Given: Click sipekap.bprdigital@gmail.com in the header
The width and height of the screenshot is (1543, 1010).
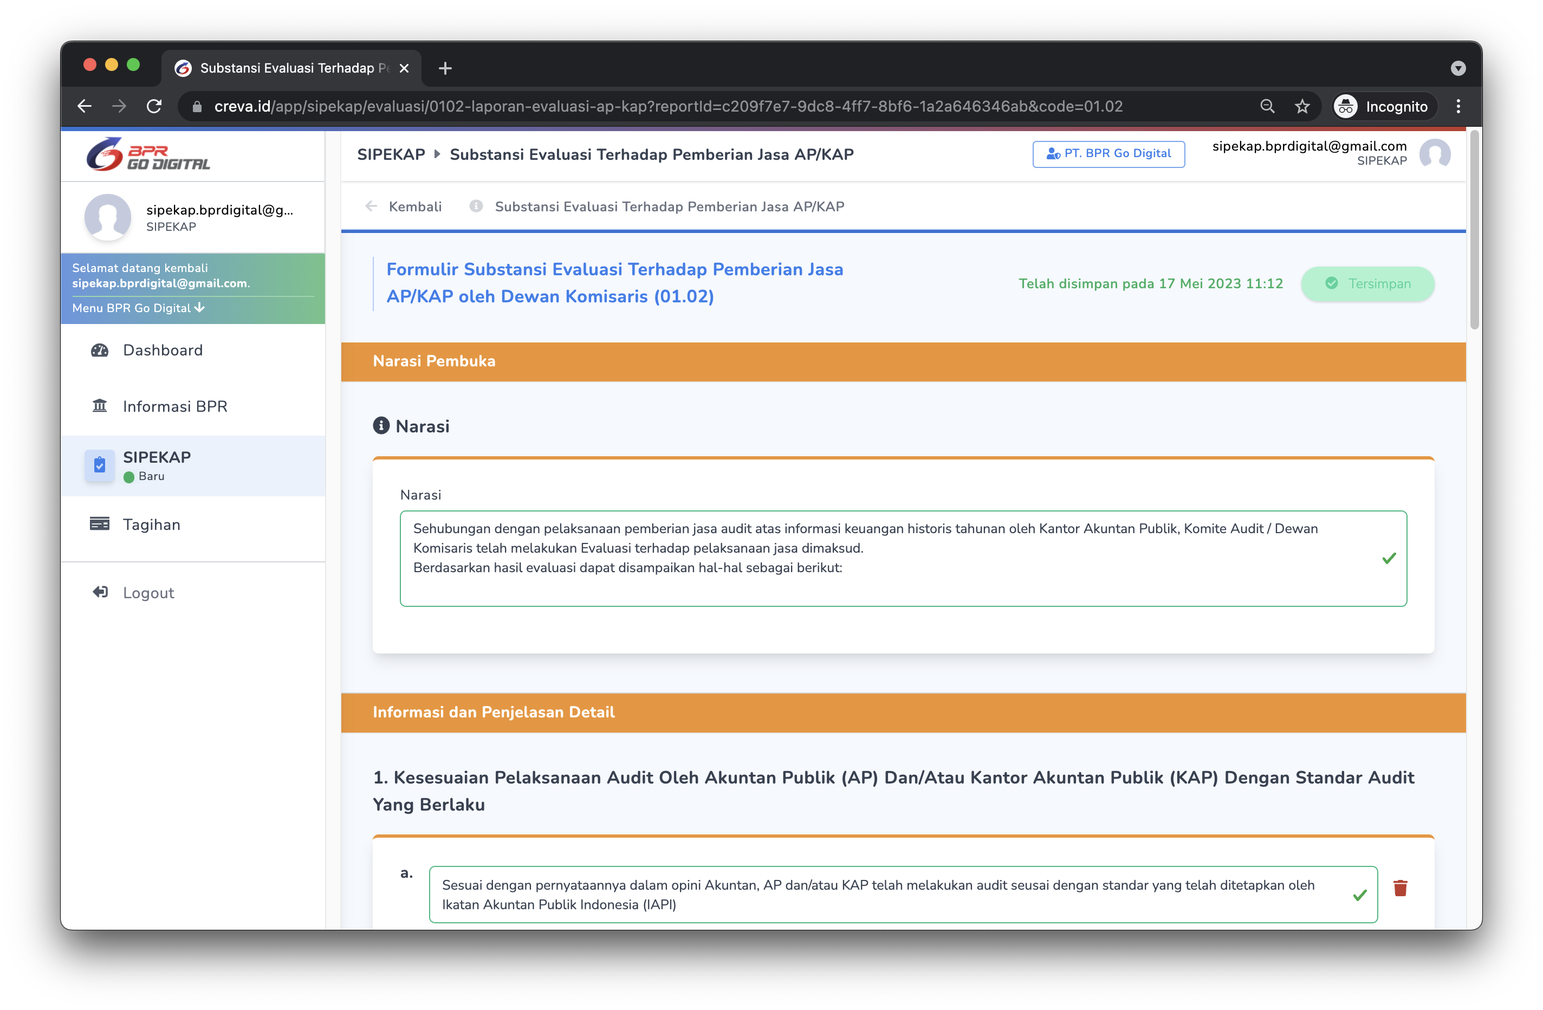Looking at the screenshot, I should [1309, 146].
